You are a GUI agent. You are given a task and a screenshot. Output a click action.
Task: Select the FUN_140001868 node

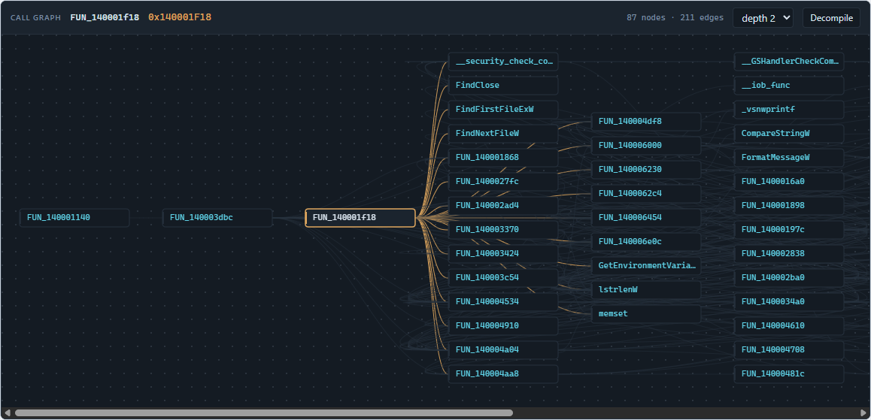coord(503,158)
